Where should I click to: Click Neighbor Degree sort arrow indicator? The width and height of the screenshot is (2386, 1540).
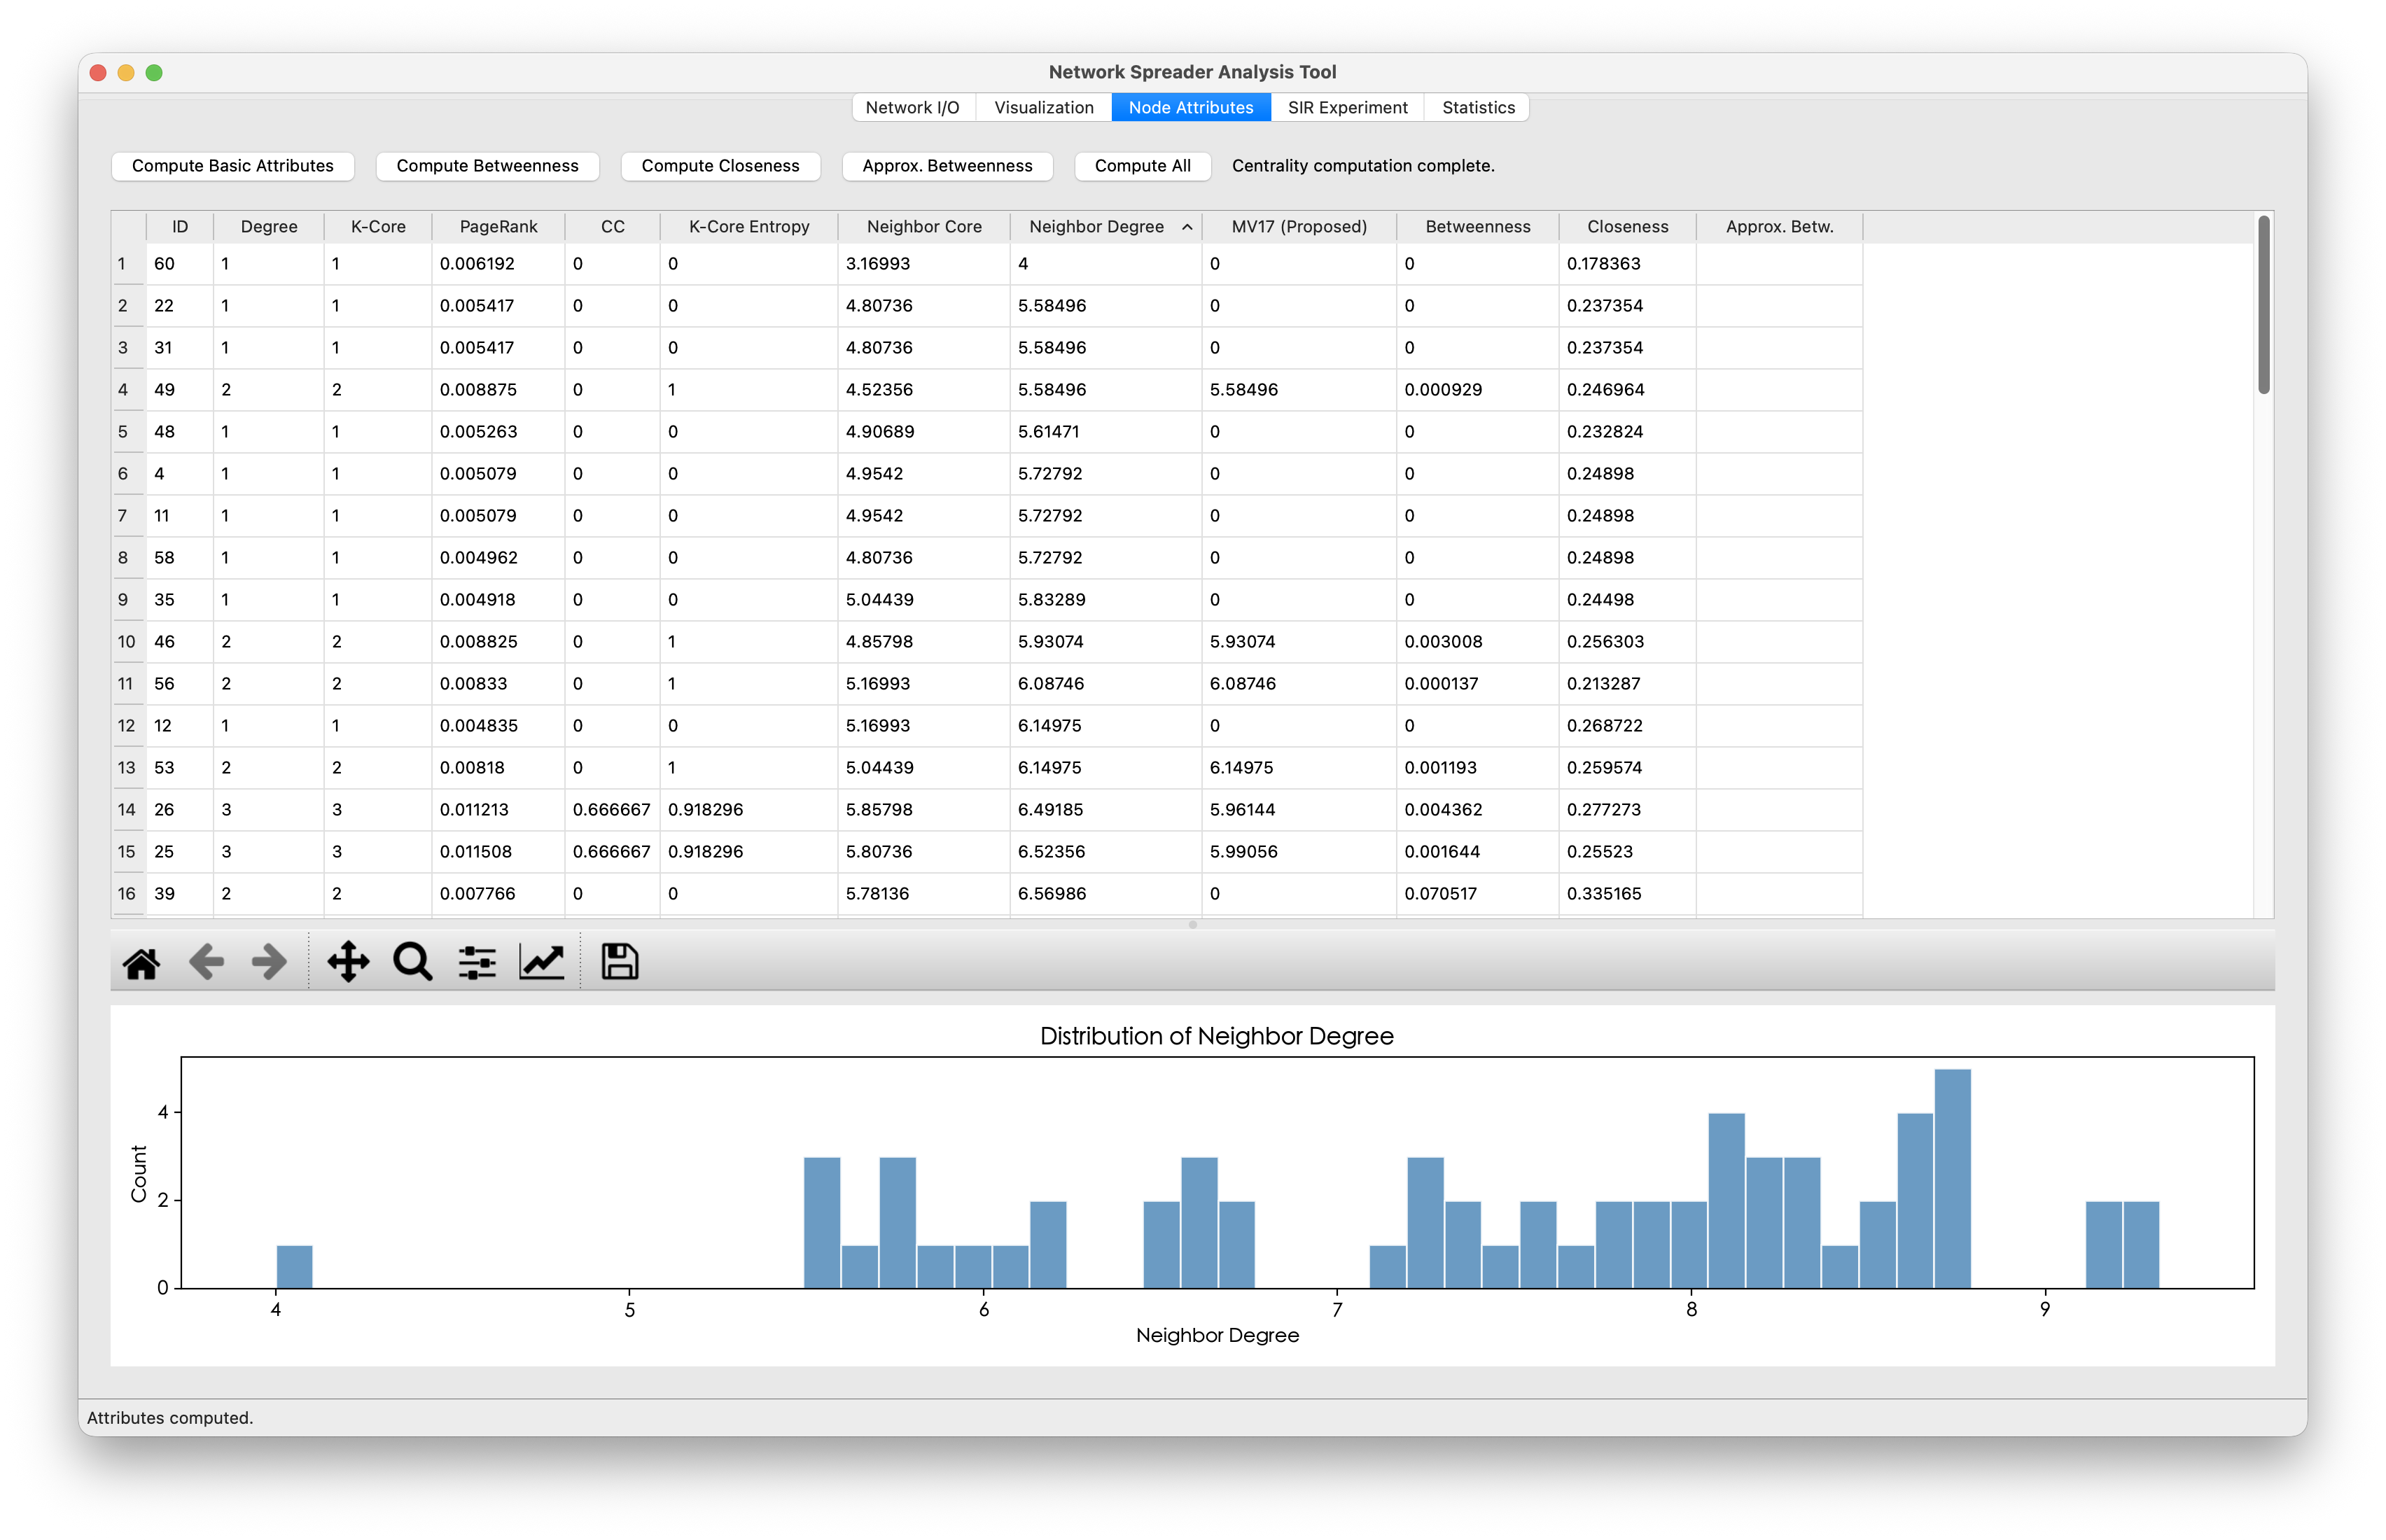click(1187, 227)
